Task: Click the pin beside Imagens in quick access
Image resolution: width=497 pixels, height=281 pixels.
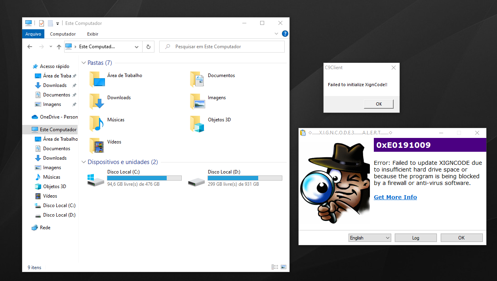Action: 74,104
